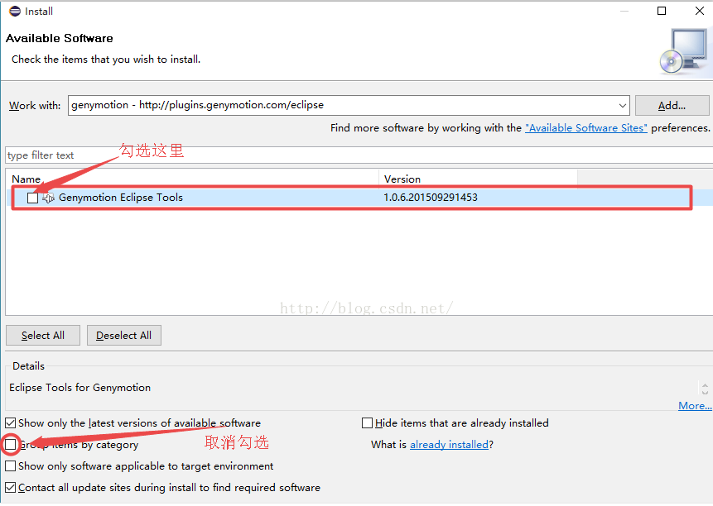This screenshot has width=713, height=506.
Task: Open the already installed link
Action: pos(449,445)
